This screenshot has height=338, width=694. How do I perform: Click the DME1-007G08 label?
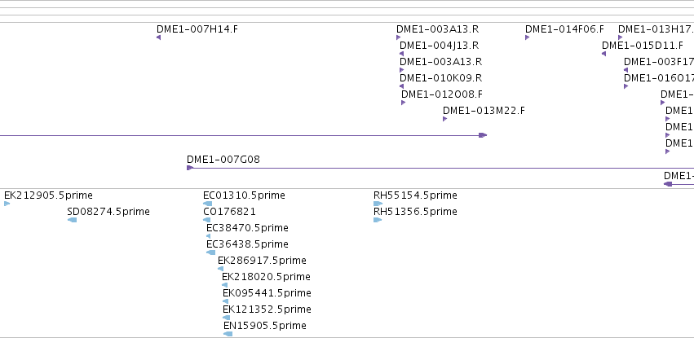(223, 160)
